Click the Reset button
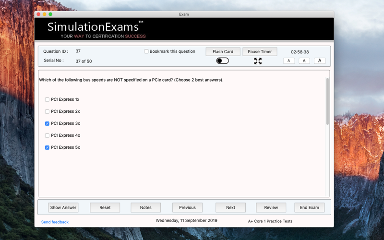The image size is (384, 240). [105, 207]
